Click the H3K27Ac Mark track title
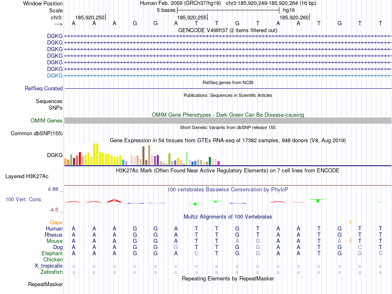 coord(228,171)
